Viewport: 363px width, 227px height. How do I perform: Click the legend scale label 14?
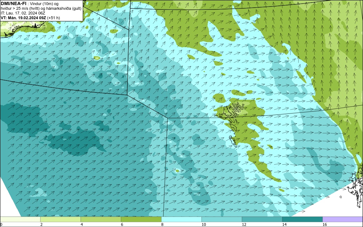(284, 224)
